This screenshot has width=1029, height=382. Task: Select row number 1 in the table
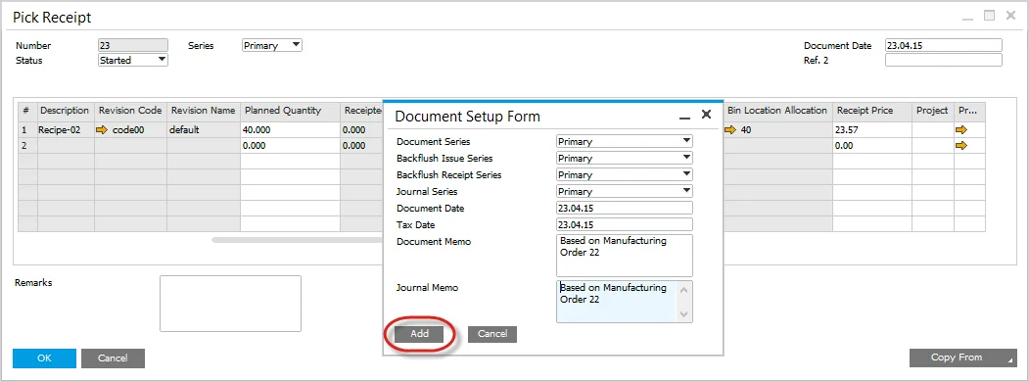coord(27,130)
